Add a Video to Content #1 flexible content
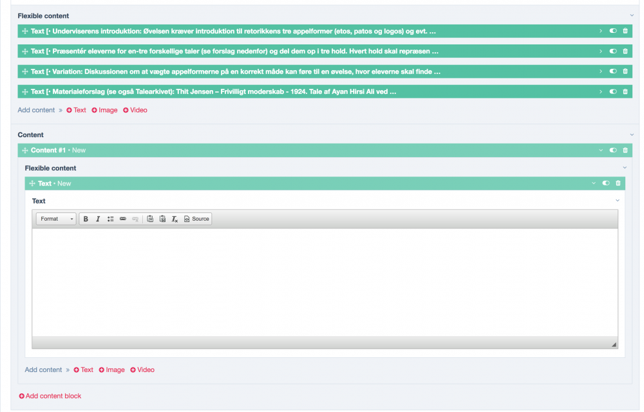This screenshot has height=412, width=644. pyautogui.click(x=142, y=370)
